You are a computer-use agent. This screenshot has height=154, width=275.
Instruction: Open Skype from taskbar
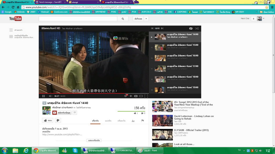75,151
